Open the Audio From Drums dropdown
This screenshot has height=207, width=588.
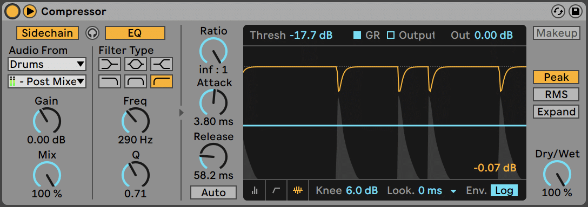47,64
